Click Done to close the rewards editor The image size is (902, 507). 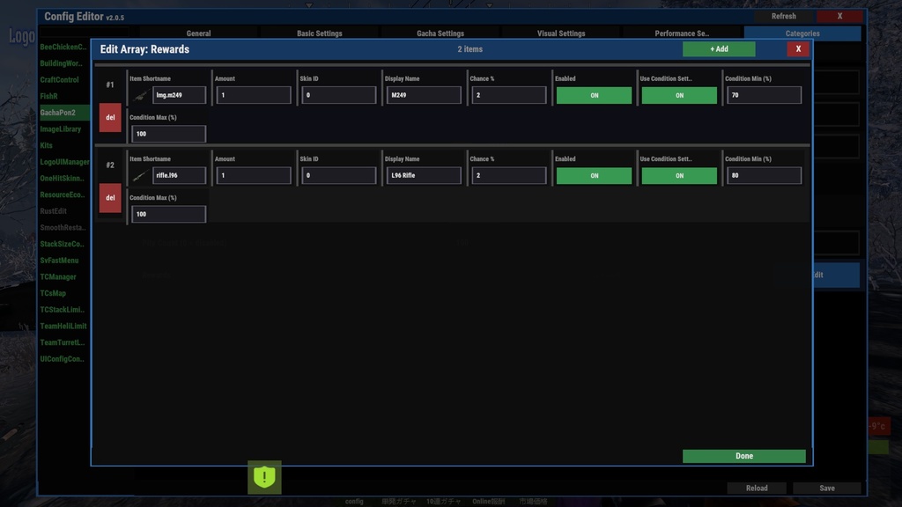point(743,456)
